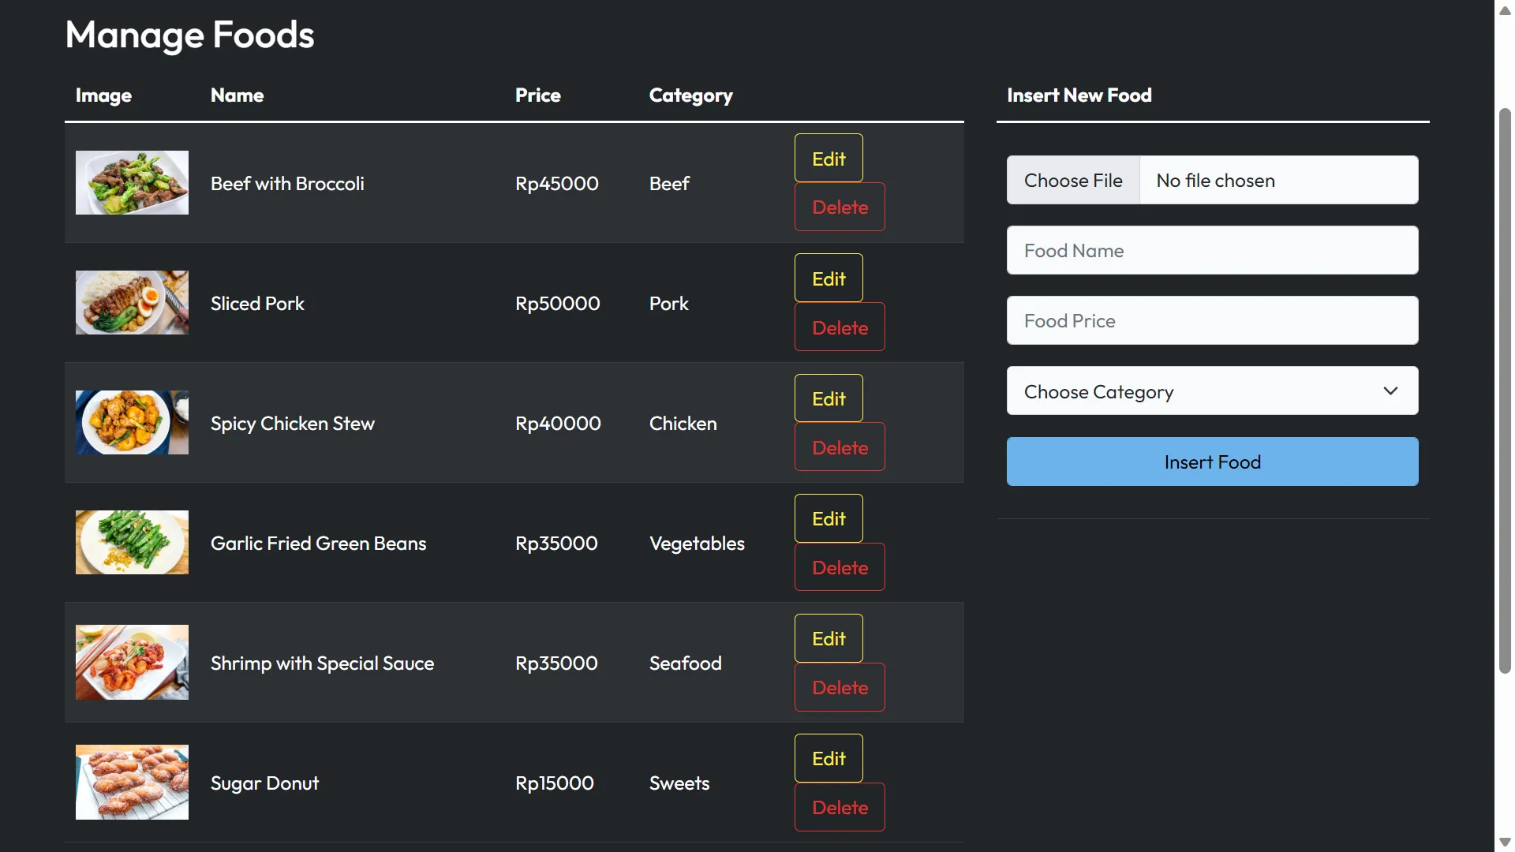Click the Sugar Donut thumbnail
1515x852 pixels.
[132, 783]
